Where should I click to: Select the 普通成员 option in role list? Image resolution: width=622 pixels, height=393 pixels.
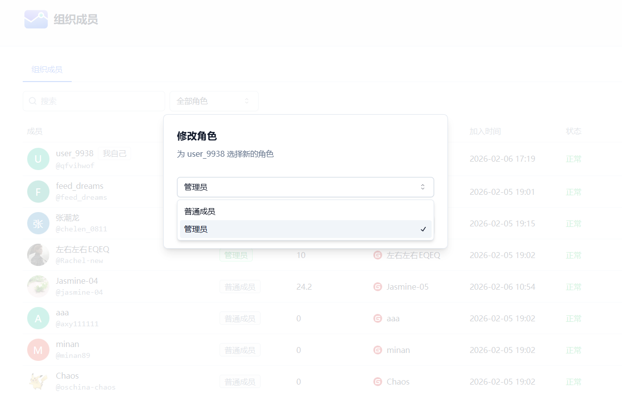305,211
